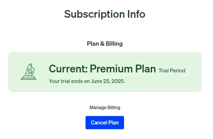Click the word Info in page heading
This screenshot has width=213, height=139.
tap(136, 14)
